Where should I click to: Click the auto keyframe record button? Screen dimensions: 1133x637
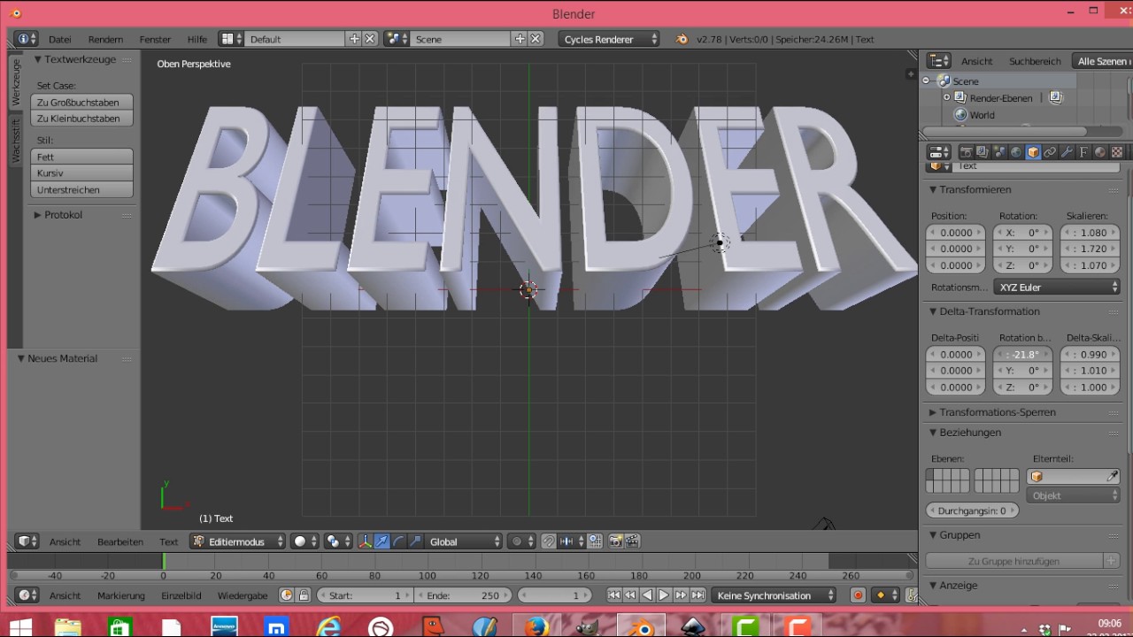tap(857, 595)
